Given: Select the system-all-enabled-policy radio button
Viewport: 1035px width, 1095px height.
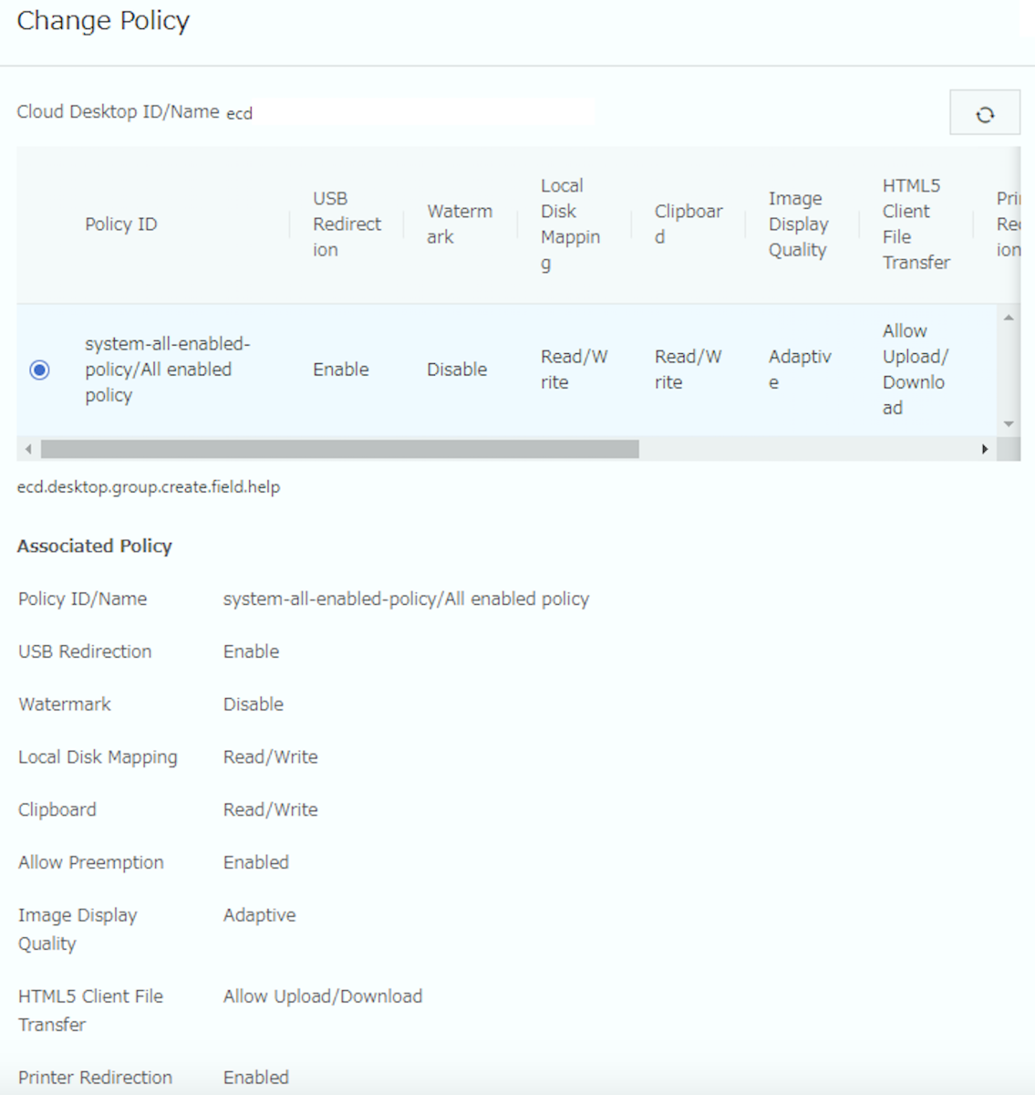Looking at the screenshot, I should 39,370.
